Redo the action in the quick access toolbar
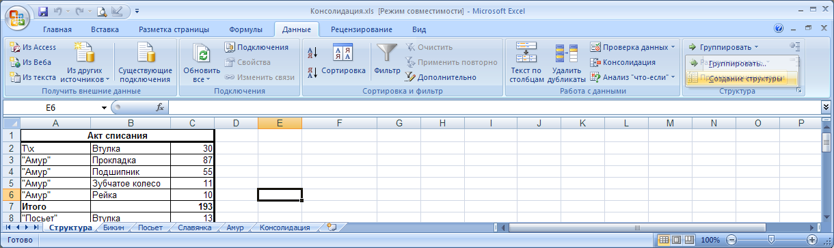This screenshot has height=248, width=834. point(80,11)
